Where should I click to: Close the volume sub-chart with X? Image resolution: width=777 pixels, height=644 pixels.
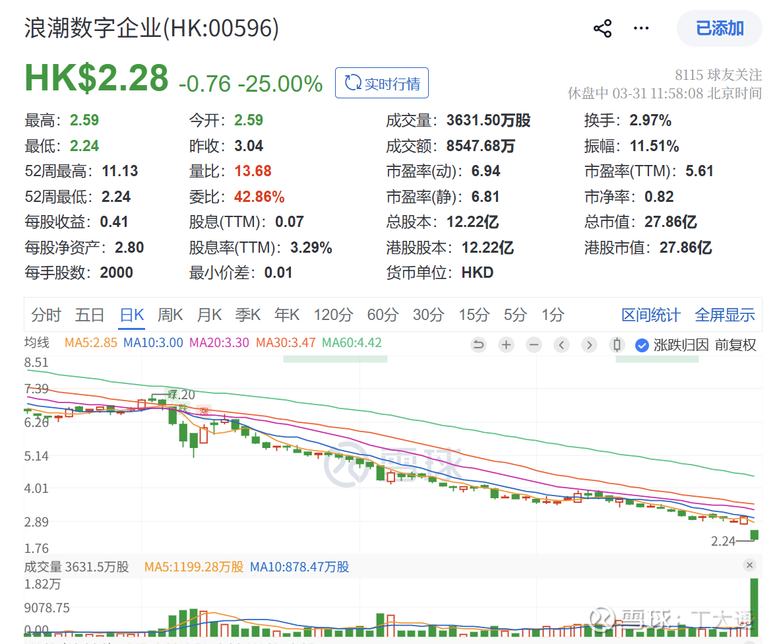[750, 565]
